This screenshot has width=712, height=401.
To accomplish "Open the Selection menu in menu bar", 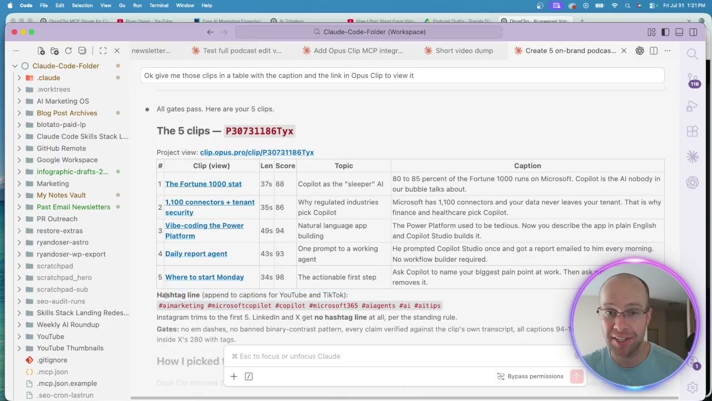I will (82, 6).
